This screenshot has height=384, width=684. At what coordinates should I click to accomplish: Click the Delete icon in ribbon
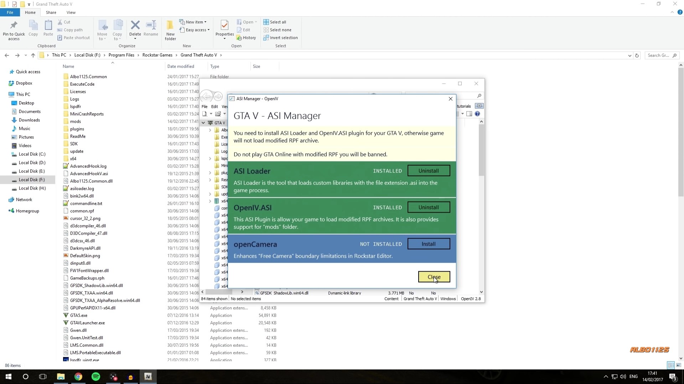point(135,26)
